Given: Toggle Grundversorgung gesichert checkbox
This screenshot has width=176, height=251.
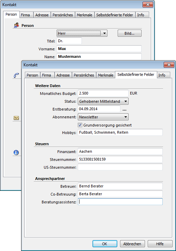Looking at the screenshot, I should pyautogui.click(x=80, y=125).
